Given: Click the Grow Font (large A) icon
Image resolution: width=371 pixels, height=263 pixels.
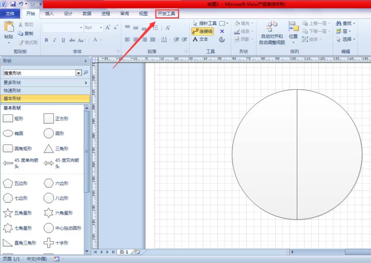Looking at the screenshot, I should (x=108, y=28).
